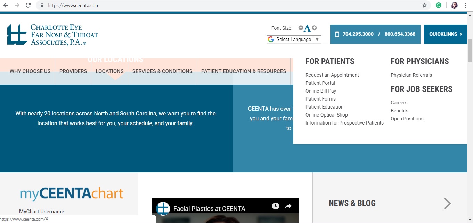Click the FOR JOB SEEKERS heading
This screenshot has width=473, height=223.
422,89
